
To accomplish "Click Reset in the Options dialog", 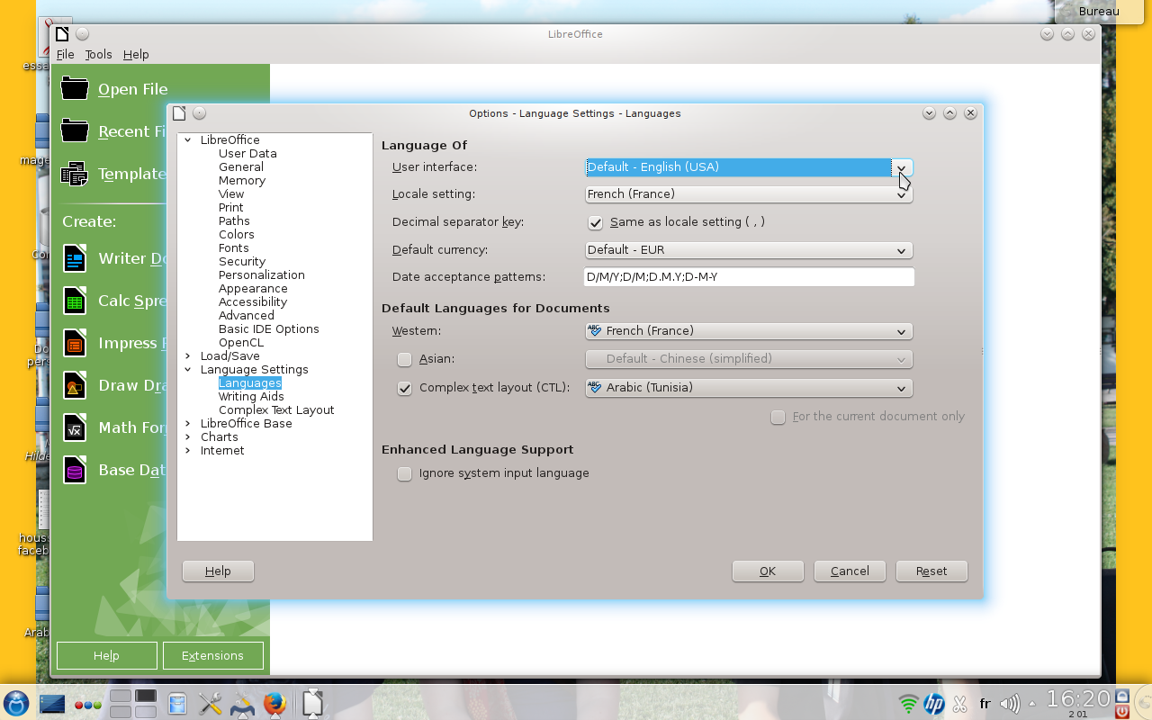I will point(931,571).
